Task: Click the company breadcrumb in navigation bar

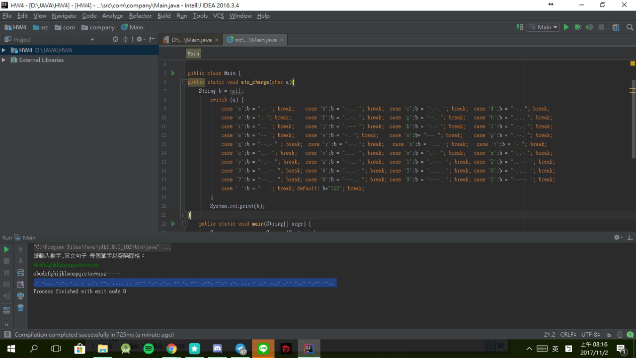Action: click(x=102, y=27)
